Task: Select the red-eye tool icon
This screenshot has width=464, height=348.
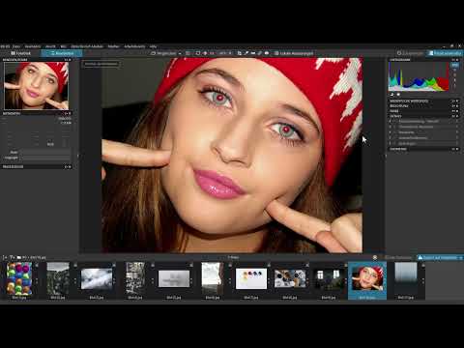Action: 267,53
